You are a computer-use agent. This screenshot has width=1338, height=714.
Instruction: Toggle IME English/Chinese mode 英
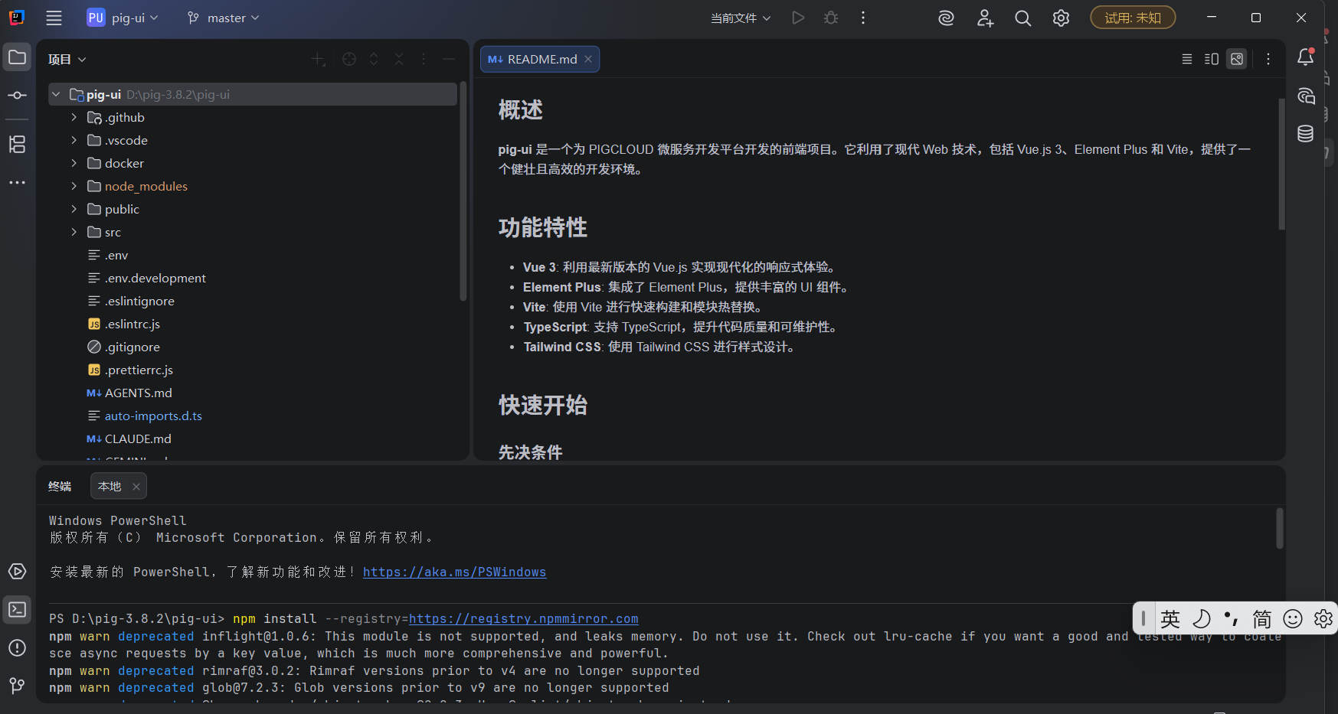[1170, 618]
